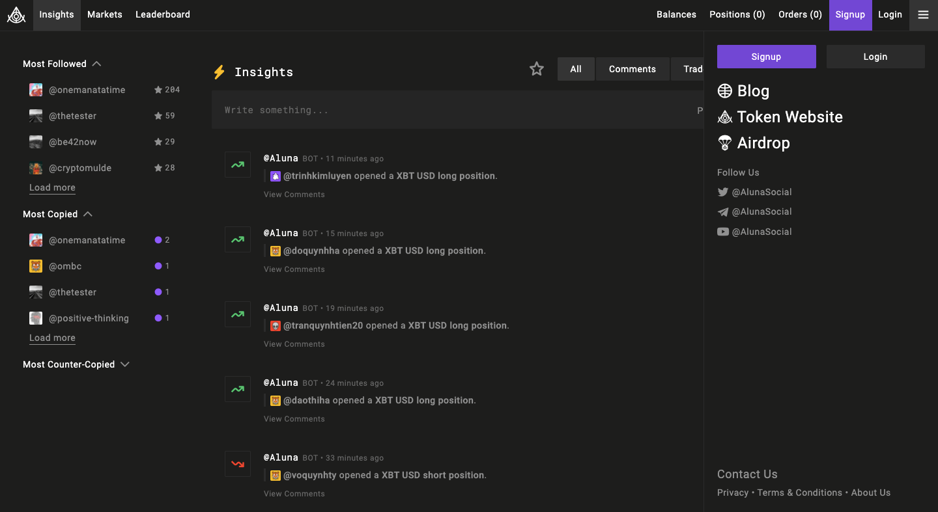Open the Blog link
Viewport: 938px width, 512px height.
pos(743,91)
